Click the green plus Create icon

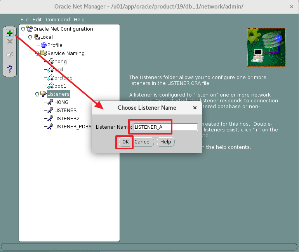[10, 33]
